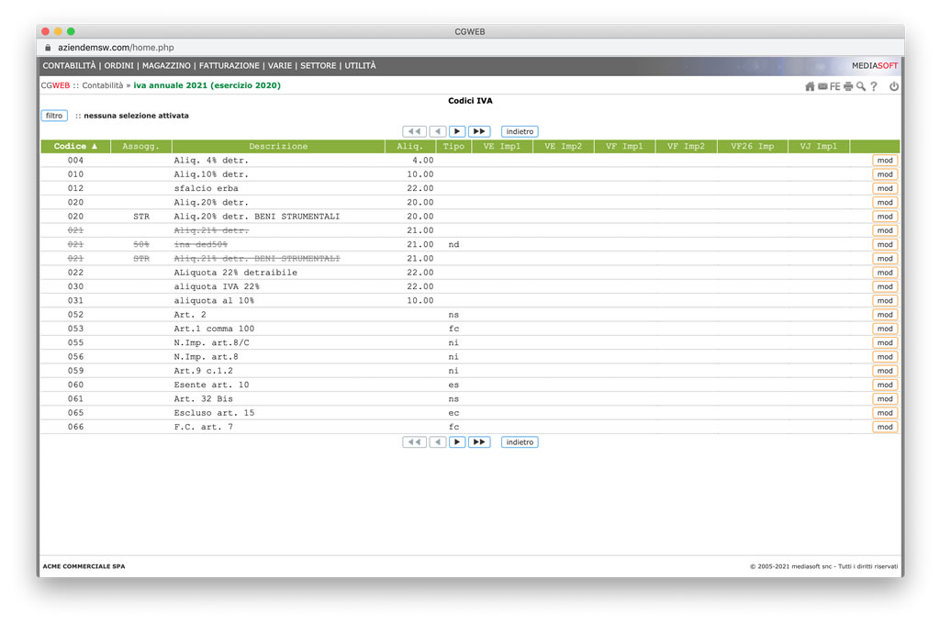This screenshot has height=625, width=940.
Task: Jump to last page in bottom pager
Action: (x=479, y=442)
